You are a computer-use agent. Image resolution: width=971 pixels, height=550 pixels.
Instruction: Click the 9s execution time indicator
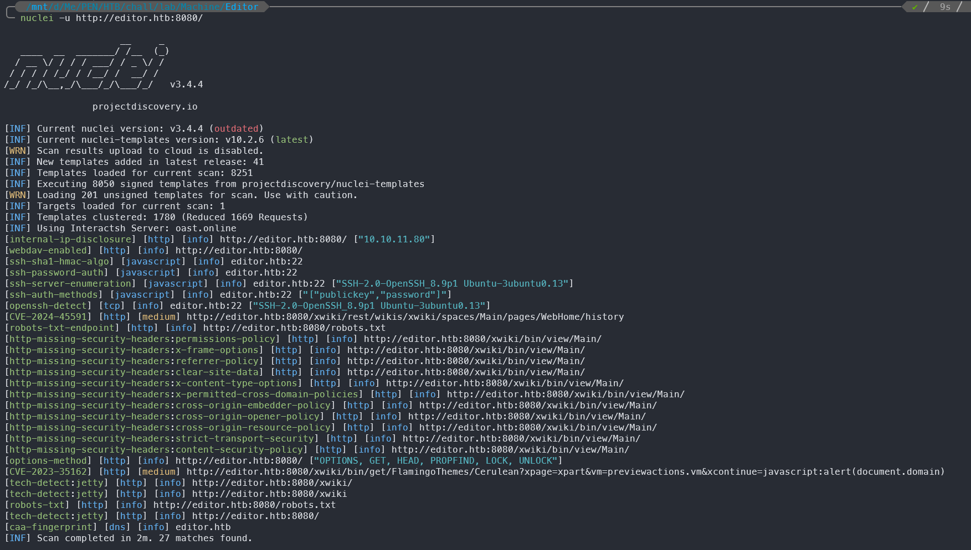(945, 7)
